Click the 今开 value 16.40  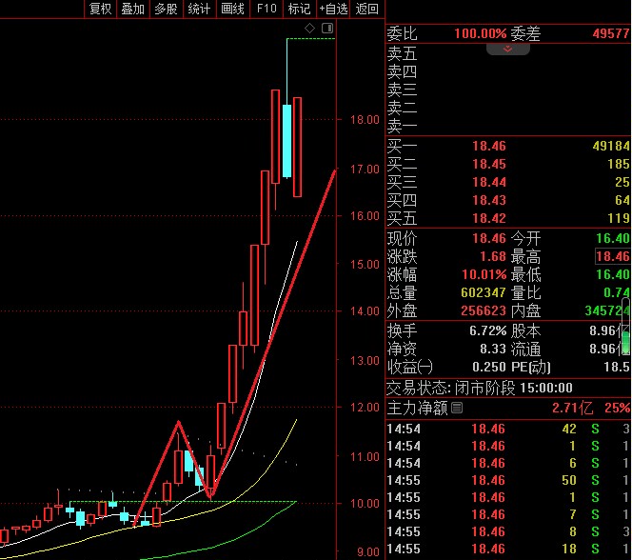[613, 238]
